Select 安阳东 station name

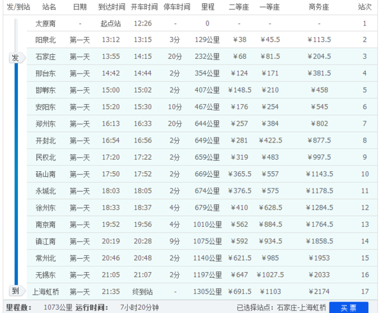click(45, 107)
